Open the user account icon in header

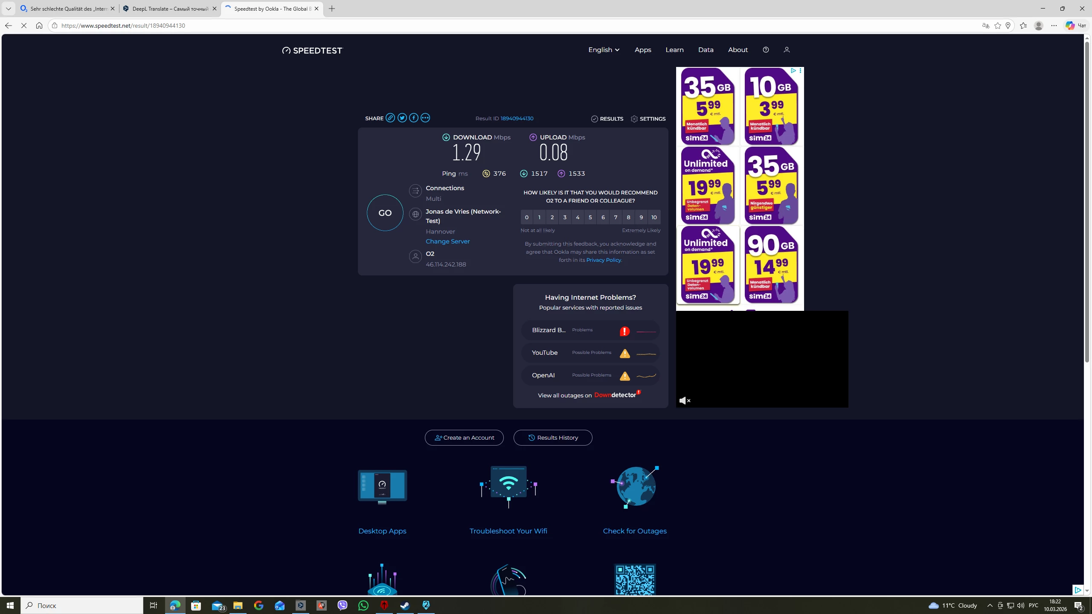click(x=787, y=50)
